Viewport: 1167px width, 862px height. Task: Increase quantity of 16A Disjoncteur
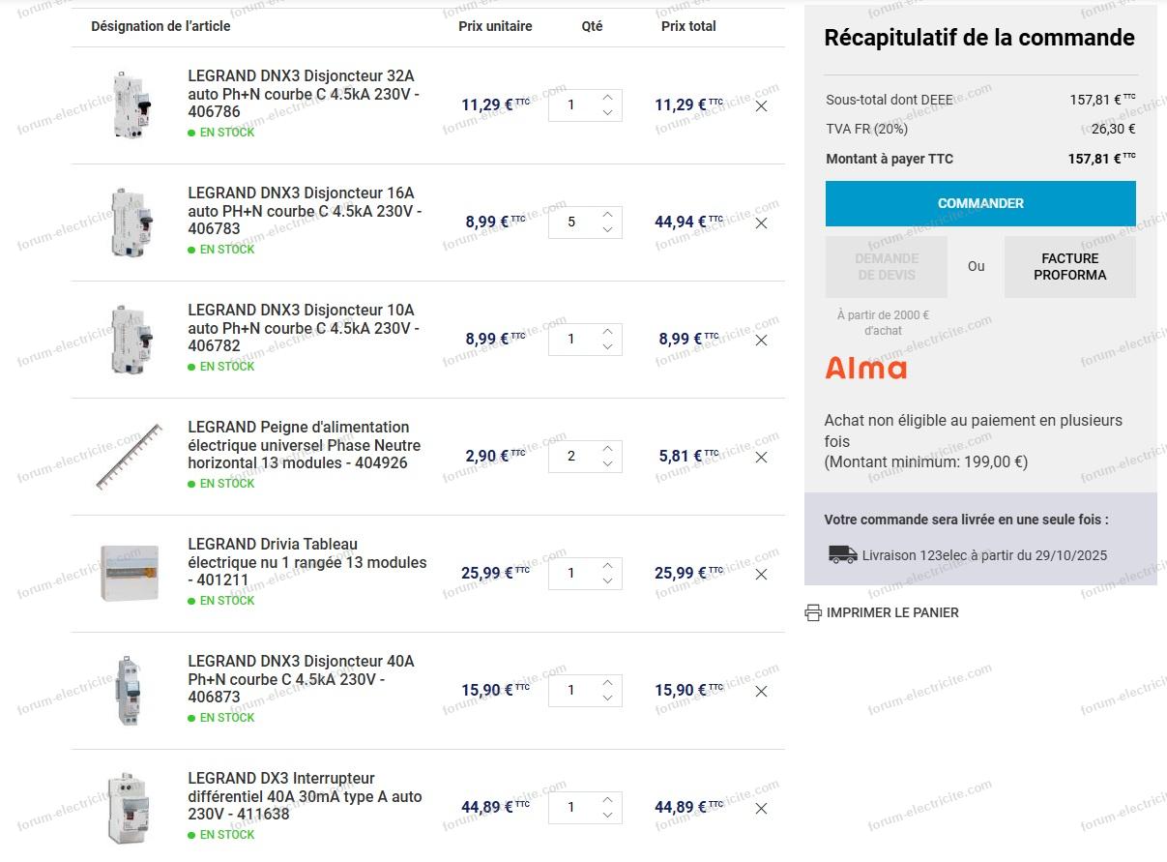tap(607, 214)
